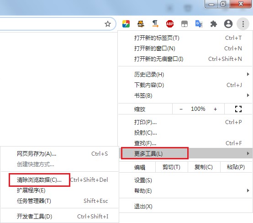The image size is (253, 223).
Task: Click 粘贴(P) in the edit row
Action: [236, 167]
